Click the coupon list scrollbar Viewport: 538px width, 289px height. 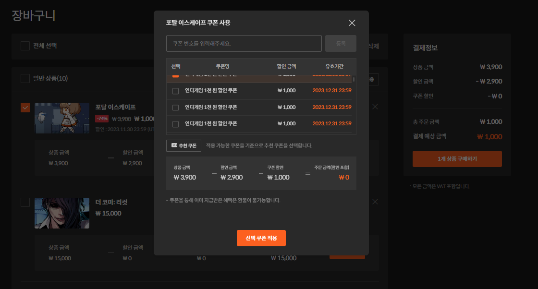[x=354, y=80]
